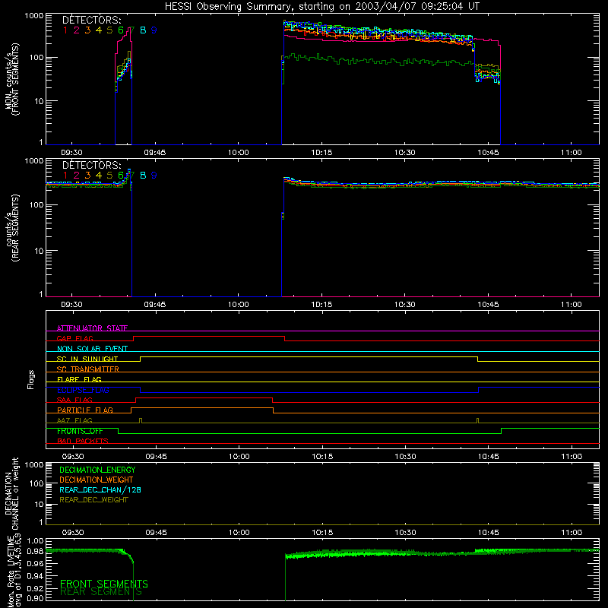Viewport: 608px width, 608px height.
Task: Click the GAP_FLAG label
Action: (74, 338)
